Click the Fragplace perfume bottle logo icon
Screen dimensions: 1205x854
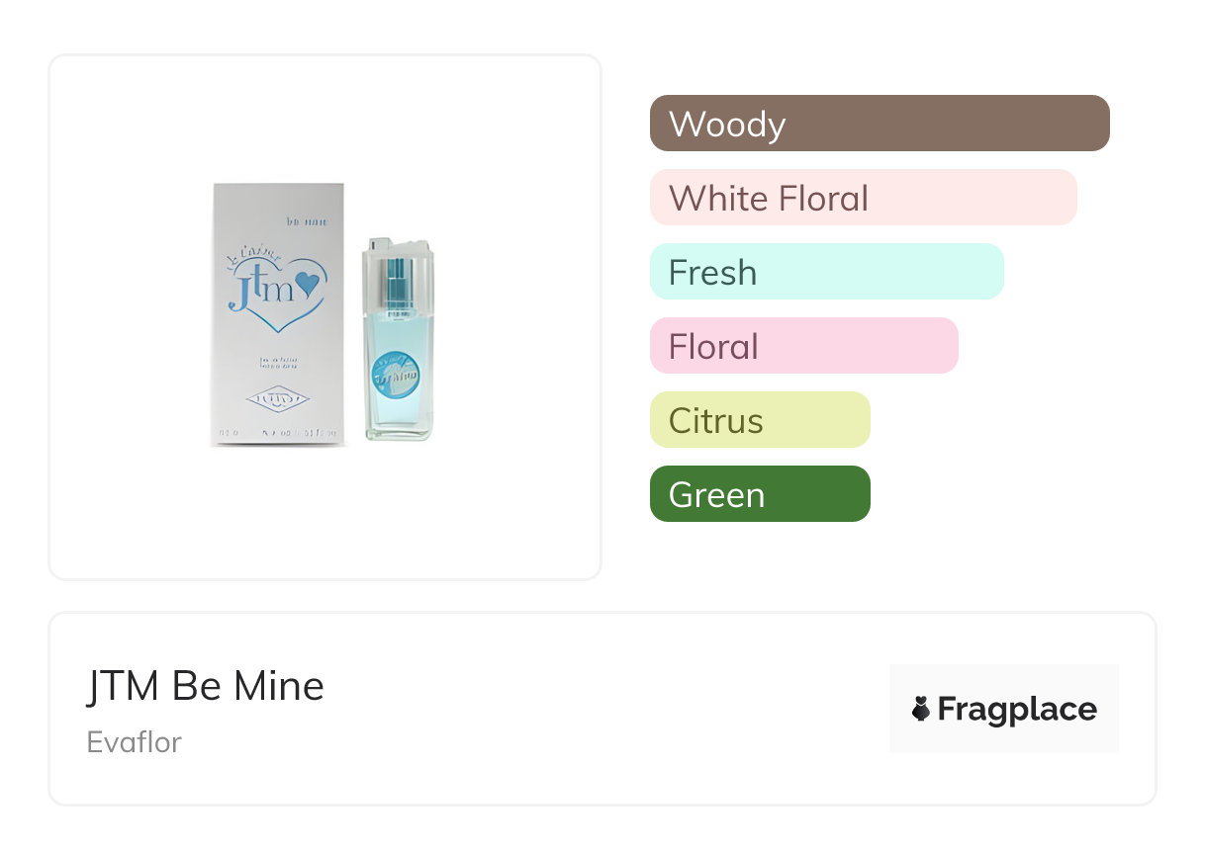pyautogui.click(x=921, y=709)
